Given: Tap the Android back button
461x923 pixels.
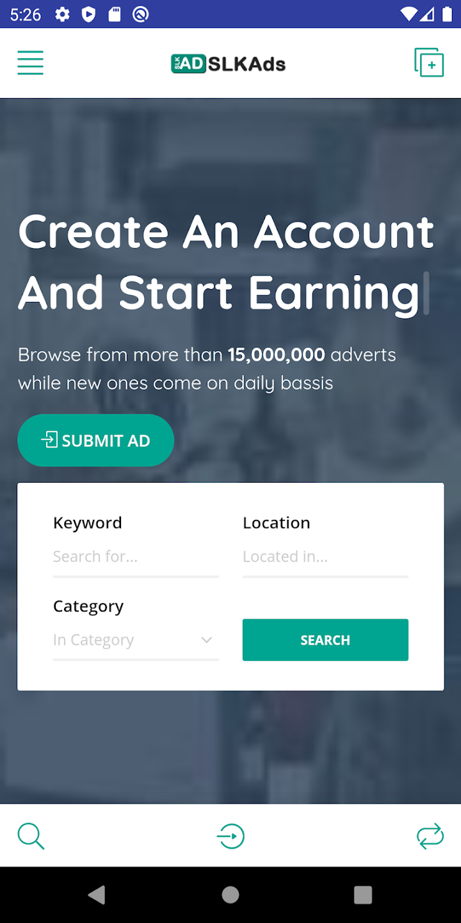Looking at the screenshot, I should (x=97, y=895).
